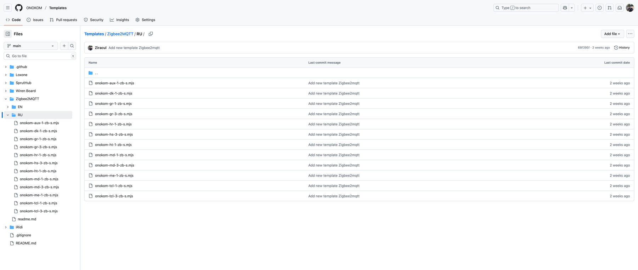Copy the file path icon

pos(151,34)
